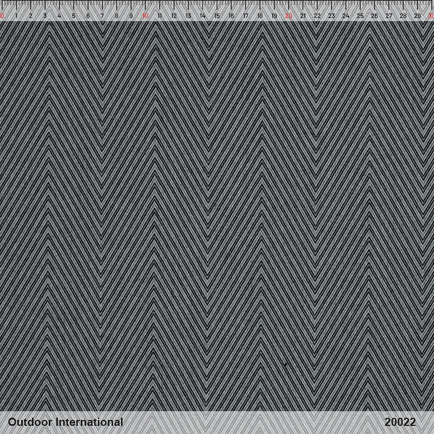Click the '22' ruler number
The height and width of the screenshot is (434, 434).
click(317, 16)
